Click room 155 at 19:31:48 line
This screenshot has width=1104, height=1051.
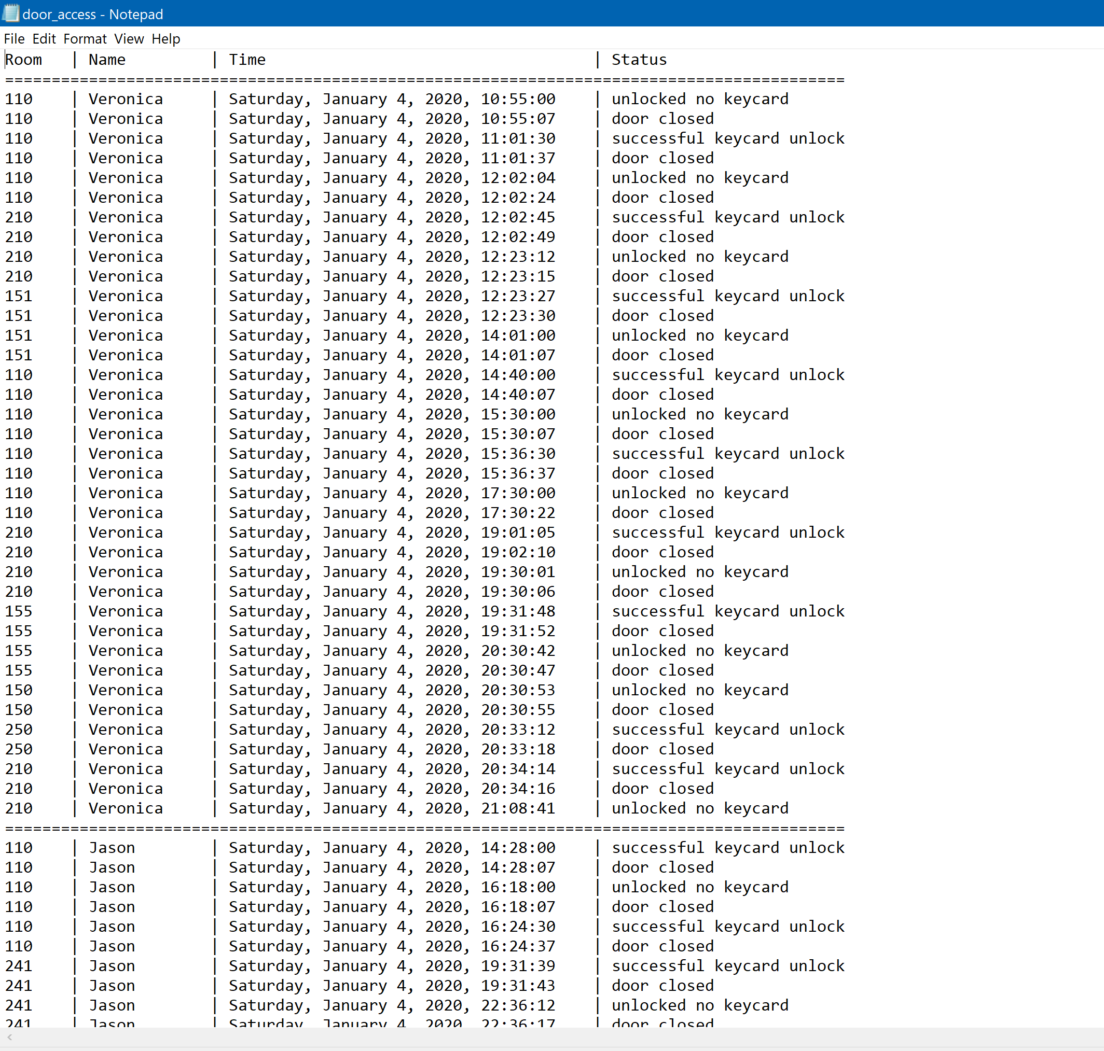[x=19, y=611]
